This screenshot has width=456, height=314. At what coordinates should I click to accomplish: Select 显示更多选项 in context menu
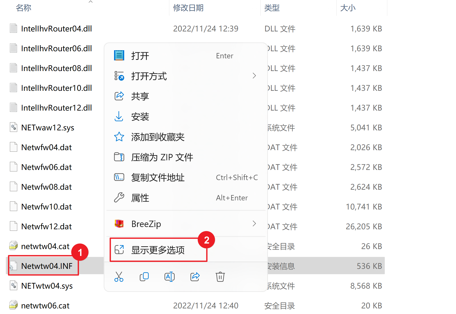pos(158,250)
